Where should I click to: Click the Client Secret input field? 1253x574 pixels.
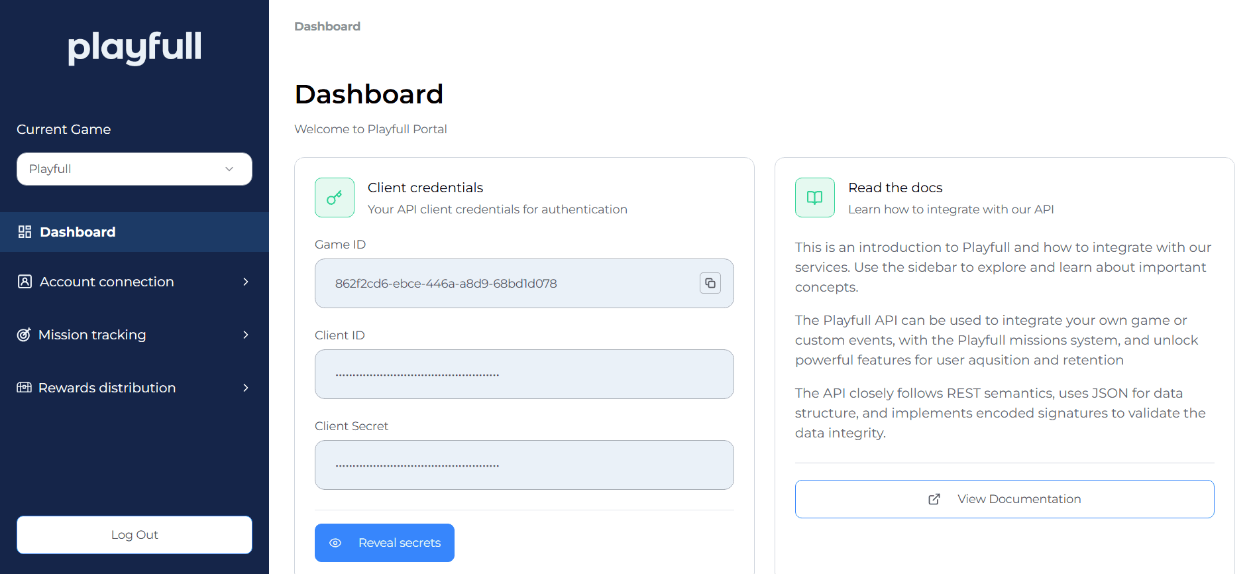tap(523, 465)
